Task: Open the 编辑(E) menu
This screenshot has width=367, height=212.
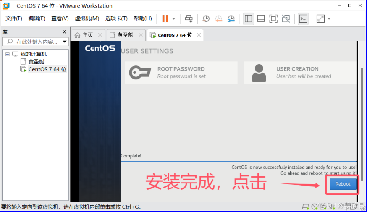Action: coord(37,18)
